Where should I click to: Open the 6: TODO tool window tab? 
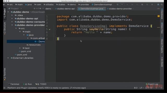(x=41, y=84)
